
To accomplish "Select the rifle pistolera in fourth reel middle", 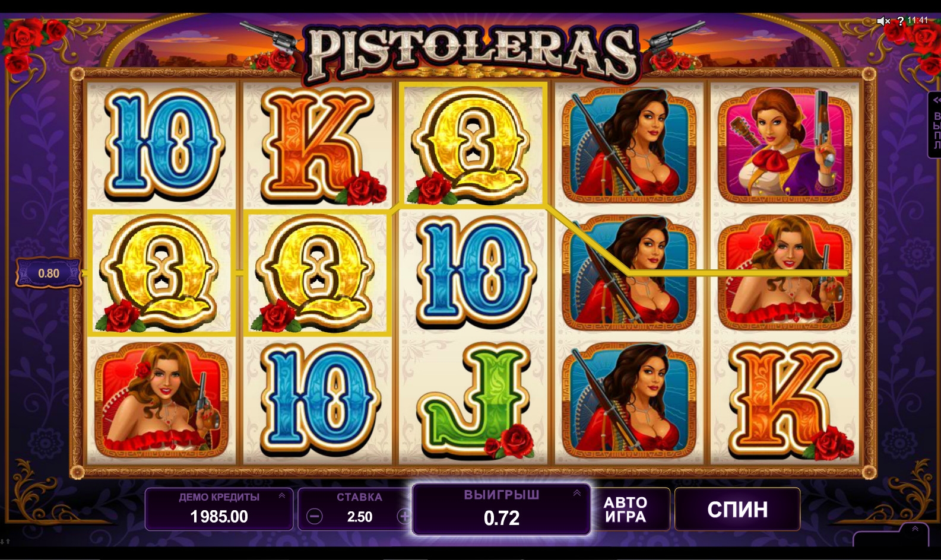I will [629, 272].
